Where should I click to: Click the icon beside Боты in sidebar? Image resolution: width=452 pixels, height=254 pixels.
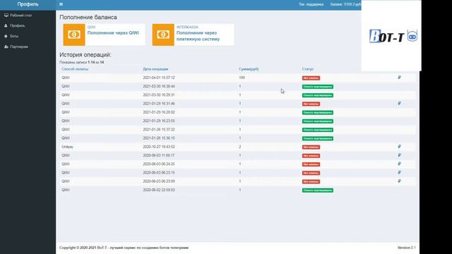(6, 36)
